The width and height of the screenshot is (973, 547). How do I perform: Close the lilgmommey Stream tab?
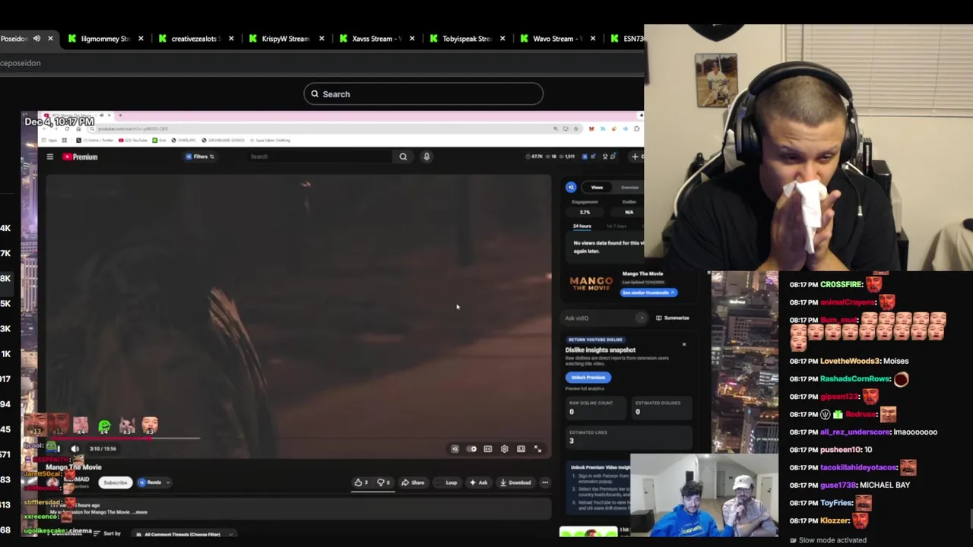141,39
